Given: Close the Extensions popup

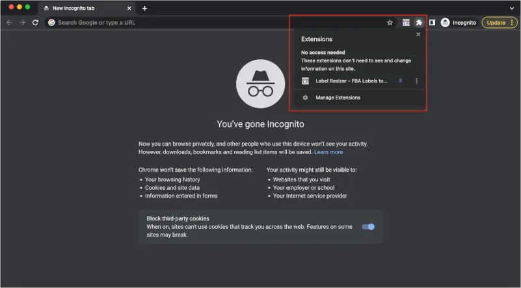Looking at the screenshot, I should pyautogui.click(x=418, y=34).
